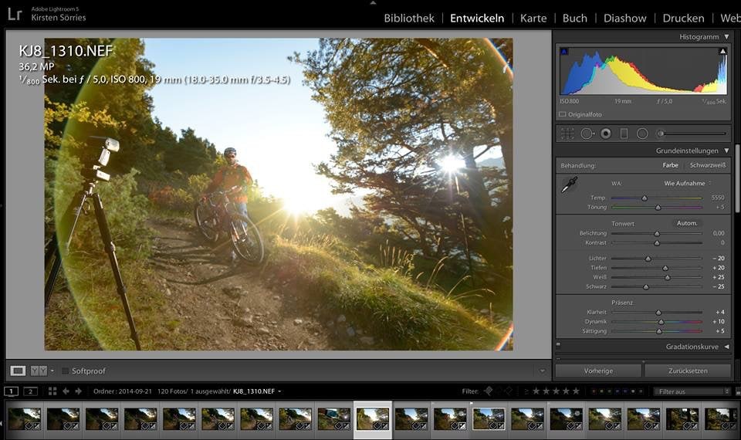Filter by red color label
This screenshot has height=440, width=741.
[x=594, y=391]
